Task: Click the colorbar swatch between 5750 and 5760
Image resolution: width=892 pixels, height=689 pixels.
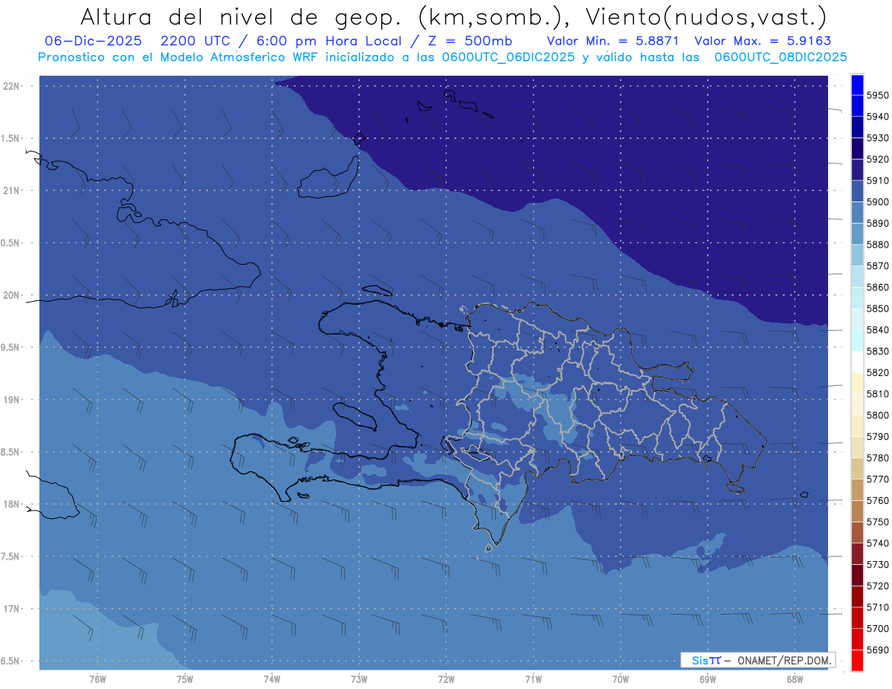Action: [857, 511]
